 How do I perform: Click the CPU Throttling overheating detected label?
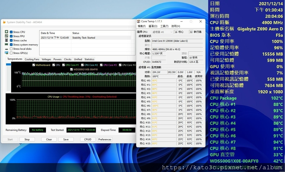90,97
